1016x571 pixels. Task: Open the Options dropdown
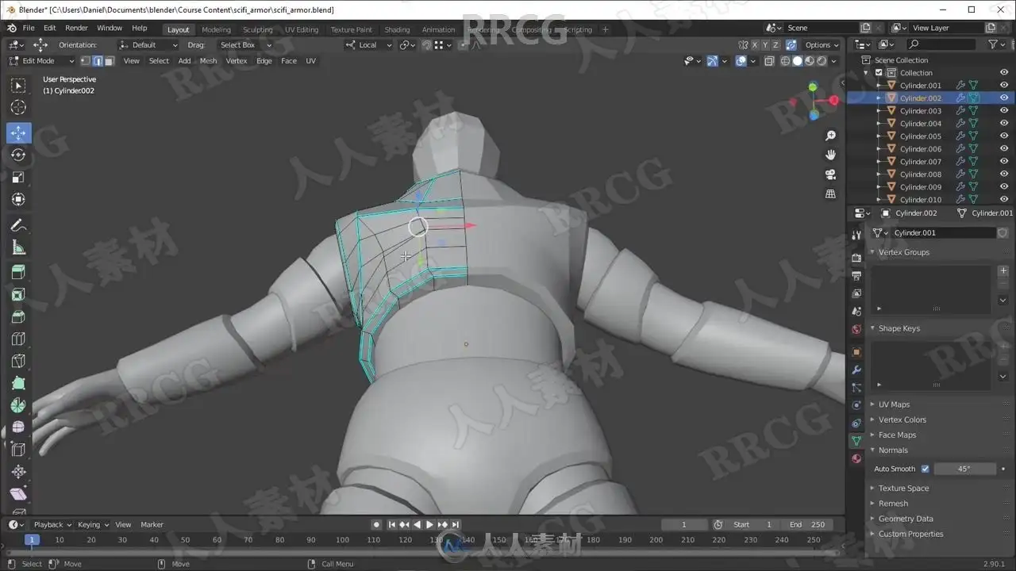point(822,45)
